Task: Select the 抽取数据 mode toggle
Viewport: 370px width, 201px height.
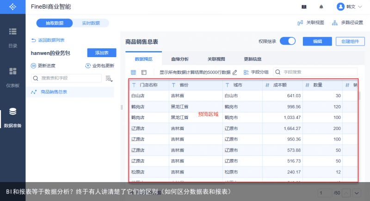Action: pos(55,23)
